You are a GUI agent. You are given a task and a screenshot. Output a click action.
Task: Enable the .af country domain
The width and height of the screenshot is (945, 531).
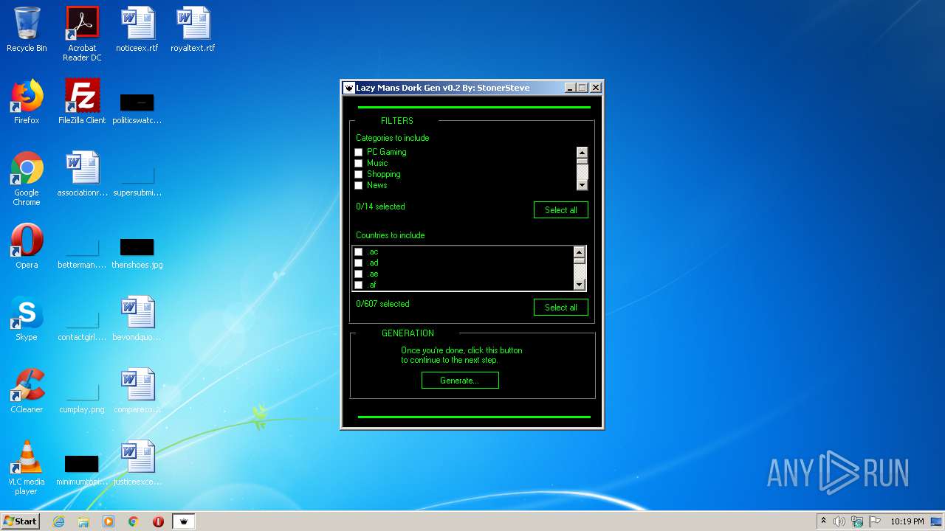(359, 285)
